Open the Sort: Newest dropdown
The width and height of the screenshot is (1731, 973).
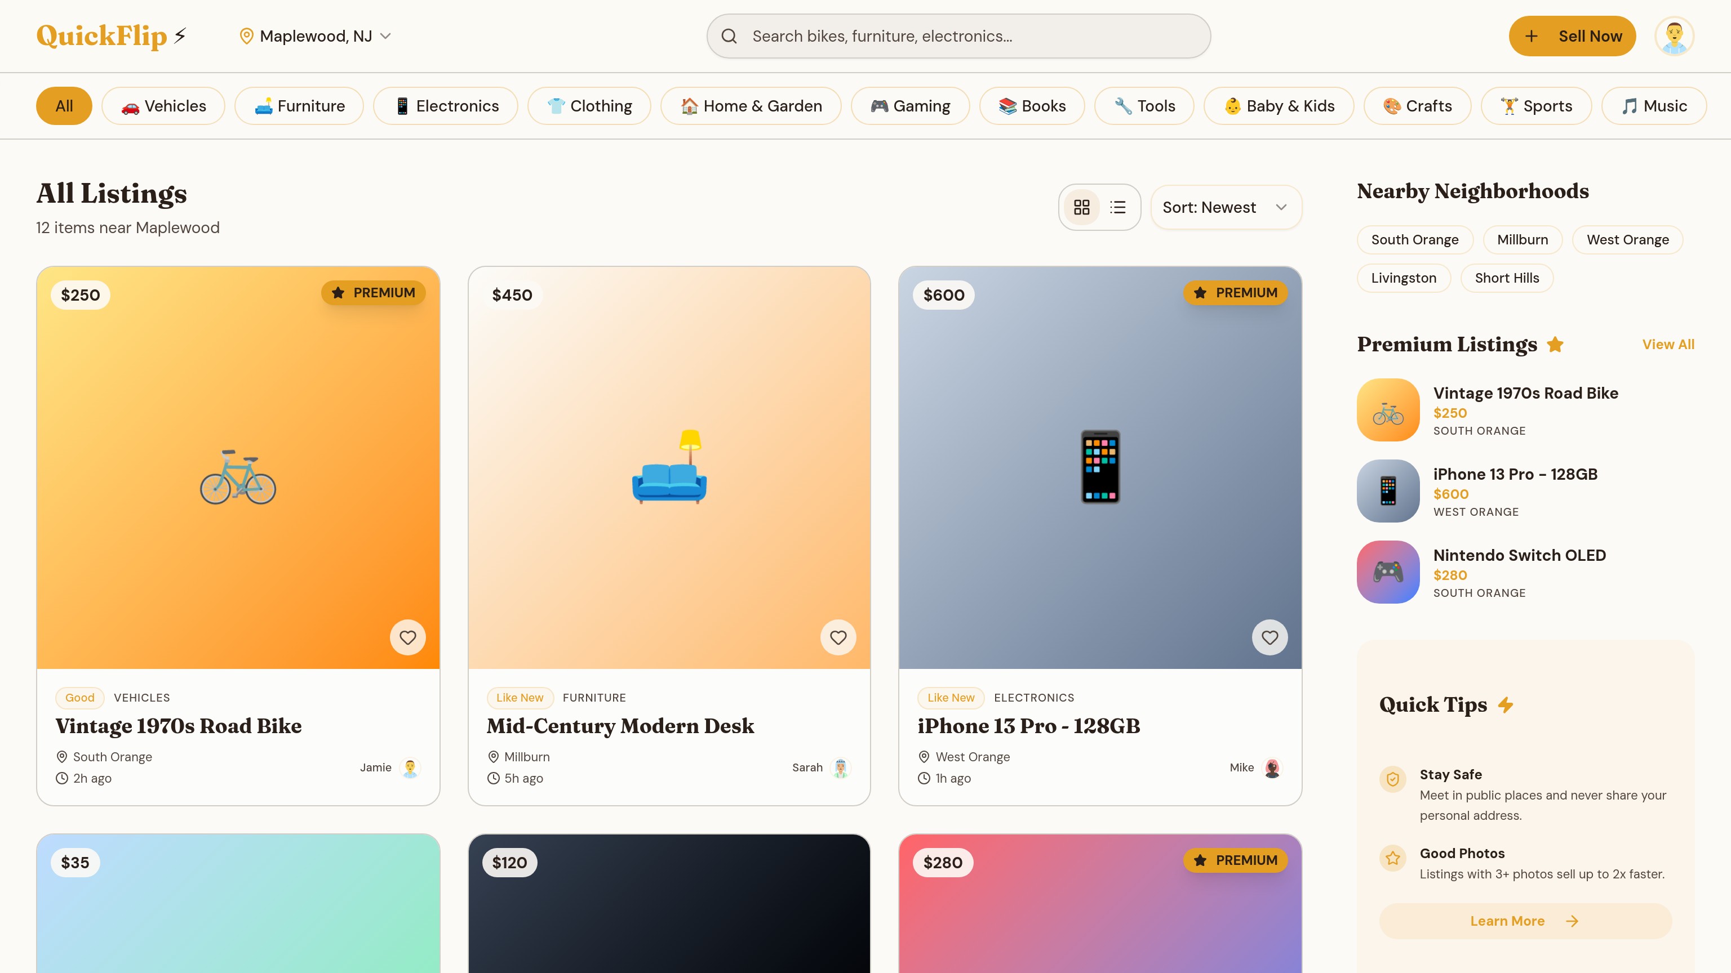pyautogui.click(x=1226, y=207)
